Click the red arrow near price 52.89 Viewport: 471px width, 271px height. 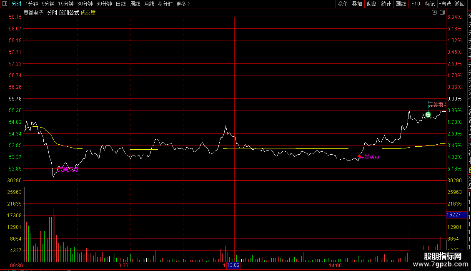point(58,169)
